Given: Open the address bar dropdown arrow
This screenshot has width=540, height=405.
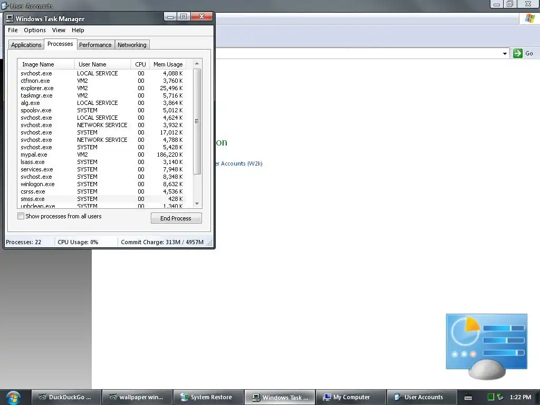Looking at the screenshot, I should pyautogui.click(x=505, y=53).
